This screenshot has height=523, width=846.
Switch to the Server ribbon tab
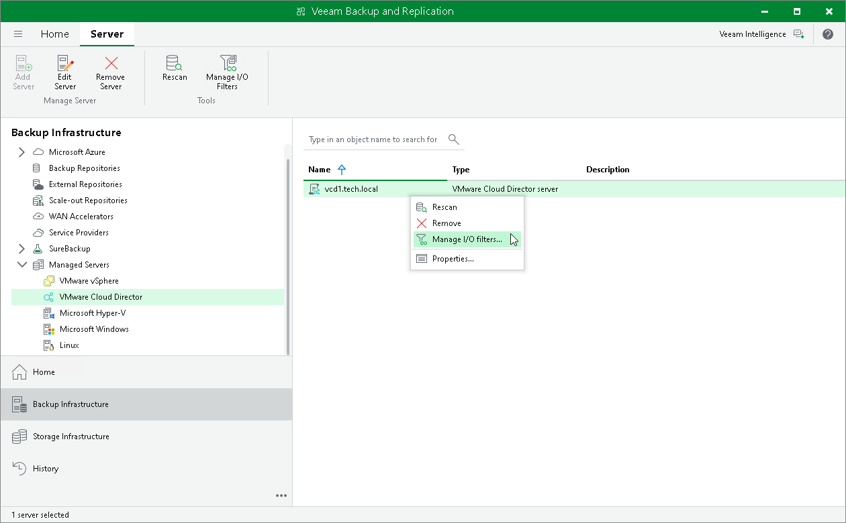coord(107,34)
